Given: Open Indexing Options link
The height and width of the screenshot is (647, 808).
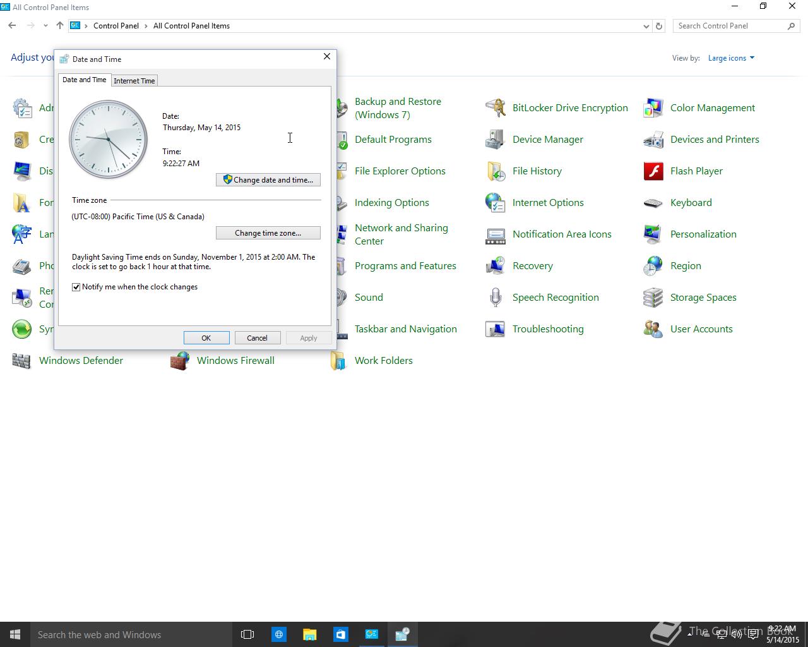Looking at the screenshot, I should point(392,203).
